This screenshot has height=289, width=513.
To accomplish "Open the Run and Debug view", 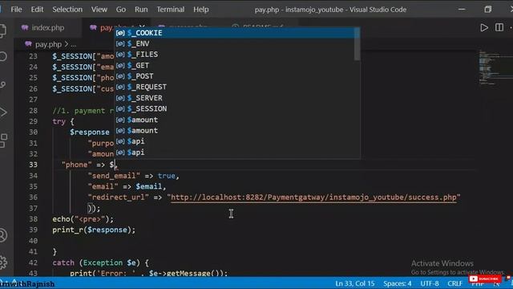I will [2, 112].
